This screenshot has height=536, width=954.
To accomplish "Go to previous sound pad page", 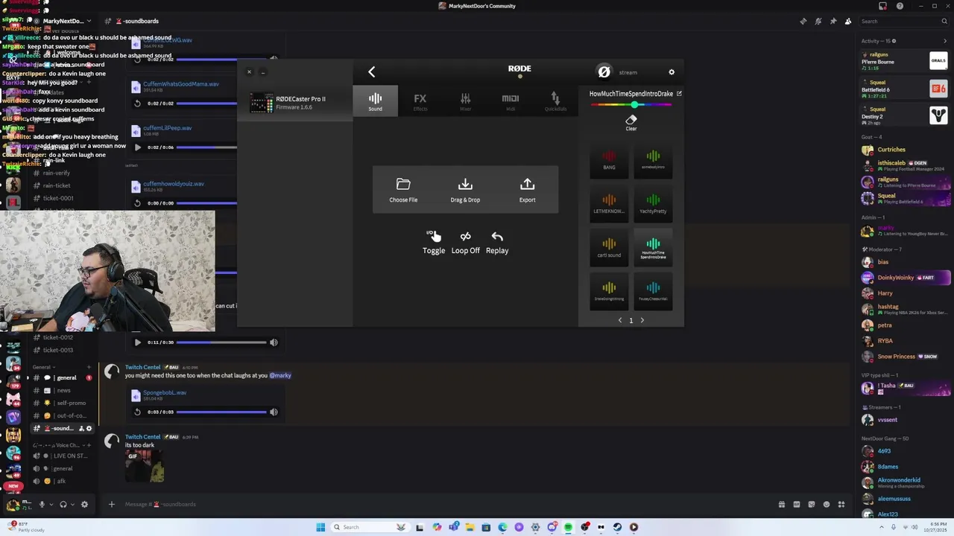I will pos(619,320).
